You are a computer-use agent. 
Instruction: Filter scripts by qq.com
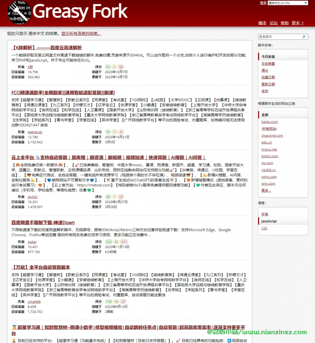[x=267, y=163]
